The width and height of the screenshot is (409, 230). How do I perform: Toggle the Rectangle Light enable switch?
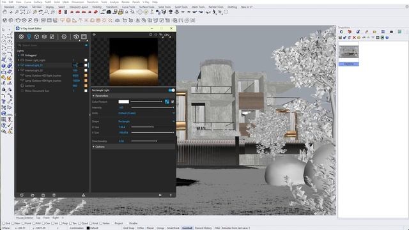(171, 90)
